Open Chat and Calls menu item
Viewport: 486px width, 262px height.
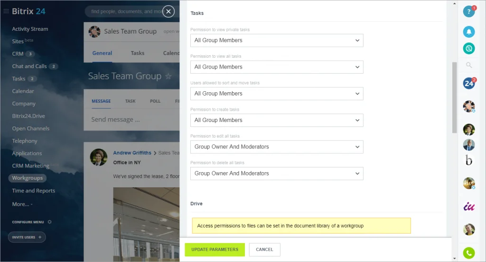(x=29, y=66)
